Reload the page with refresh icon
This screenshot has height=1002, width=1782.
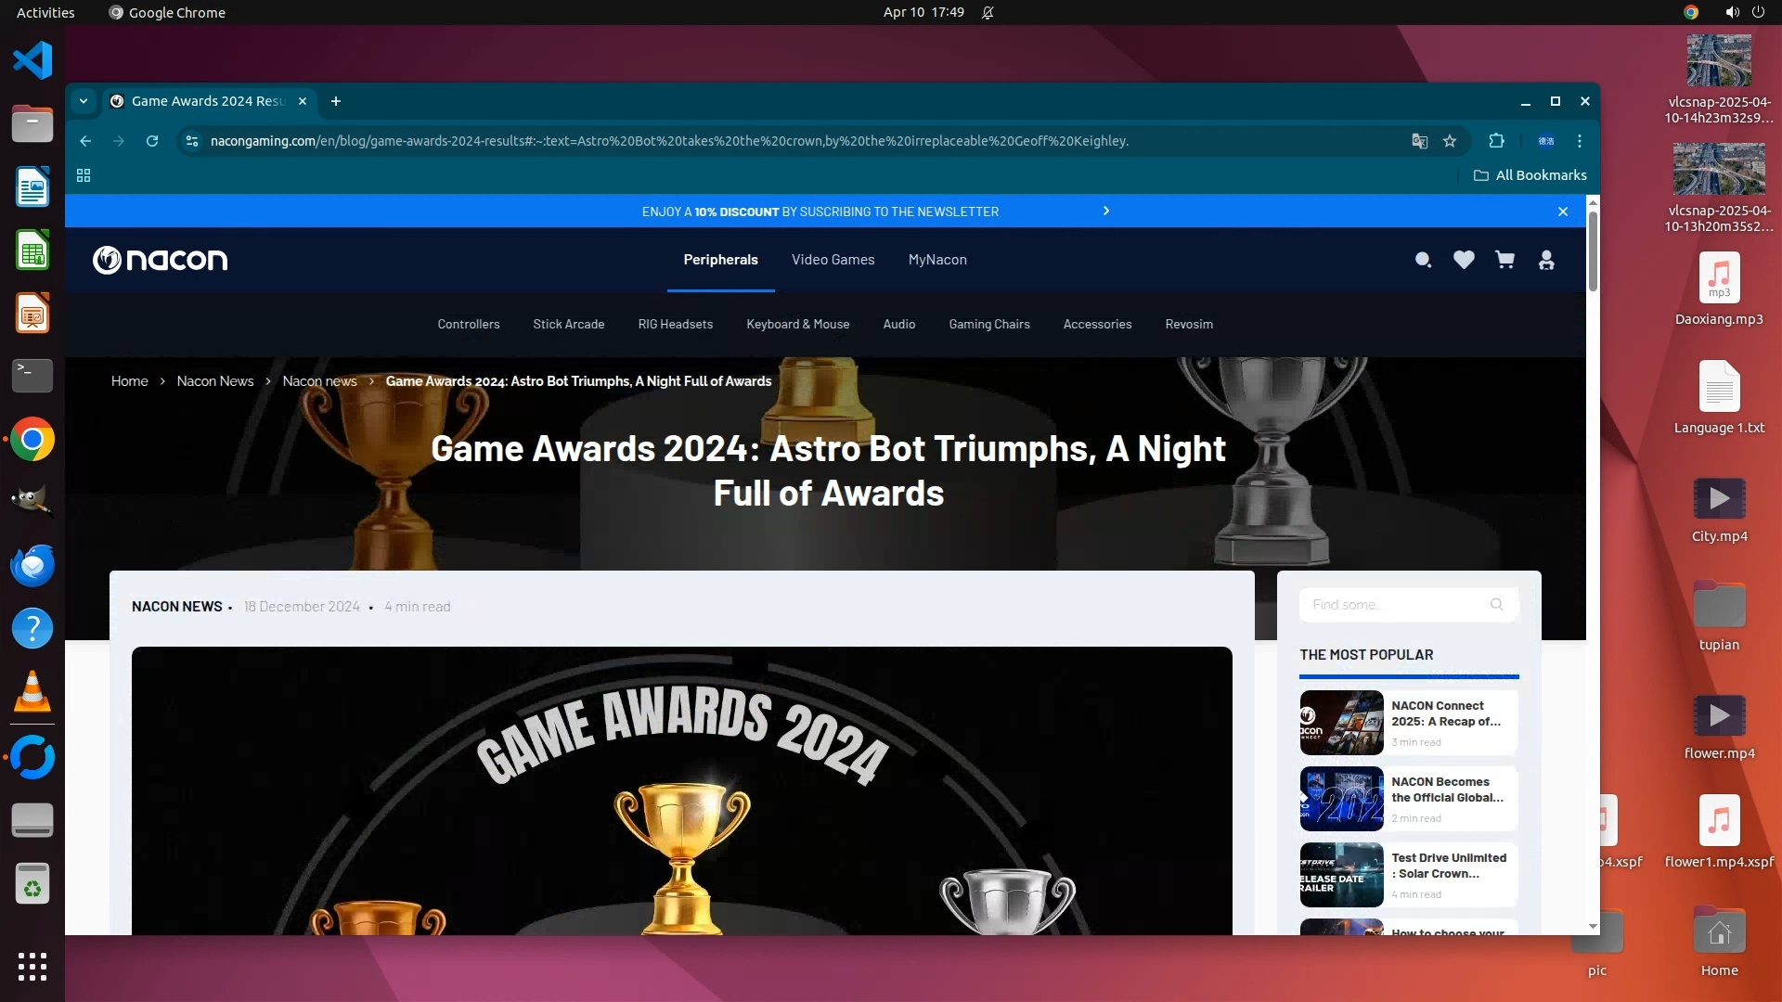[152, 141]
